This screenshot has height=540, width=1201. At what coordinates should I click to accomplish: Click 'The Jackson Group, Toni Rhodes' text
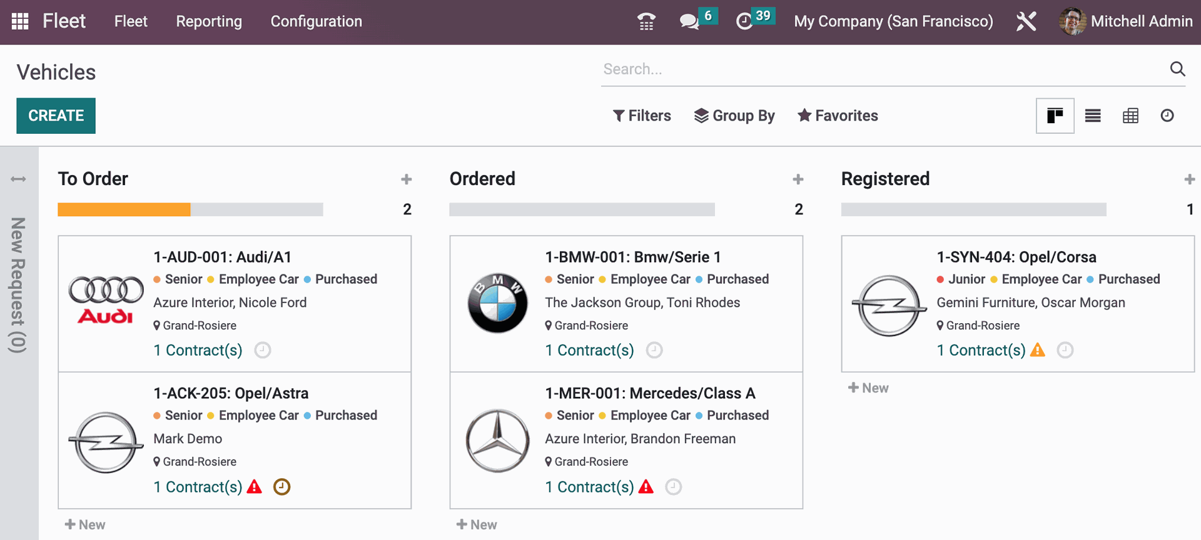[x=642, y=302]
